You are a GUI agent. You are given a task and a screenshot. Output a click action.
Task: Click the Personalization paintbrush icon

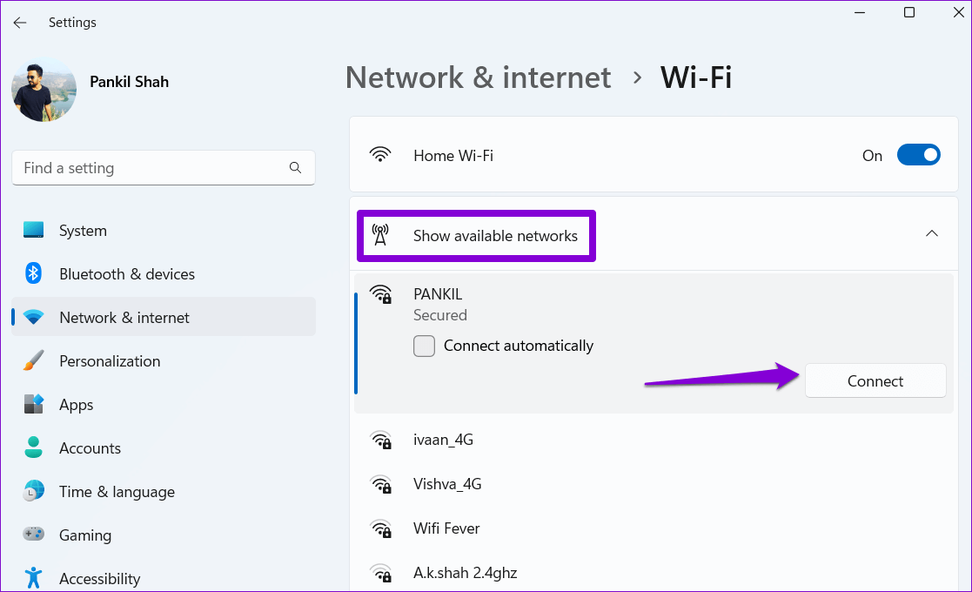(34, 361)
